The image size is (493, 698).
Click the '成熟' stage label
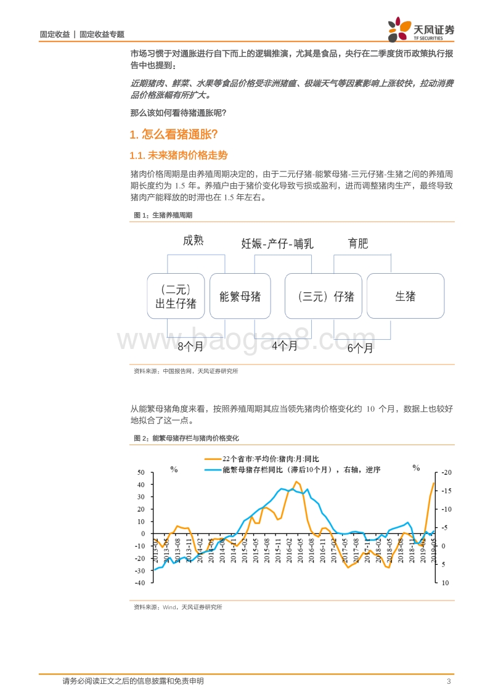(x=193, y=241)
